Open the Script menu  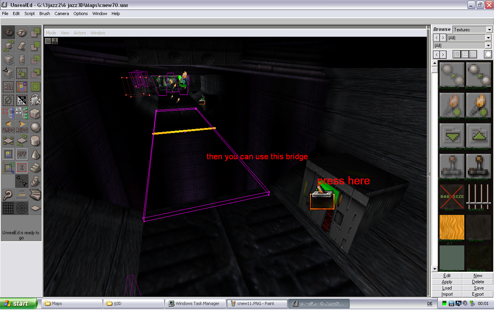click(x=30, y=14)
